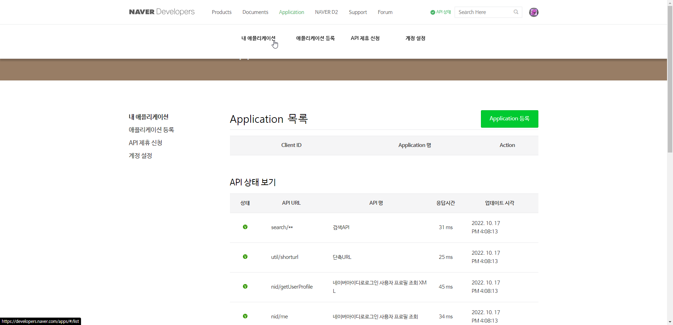Select 애플리케이션 등록 in the submenu
Viewport: 673px width, 325px height.
315,38
